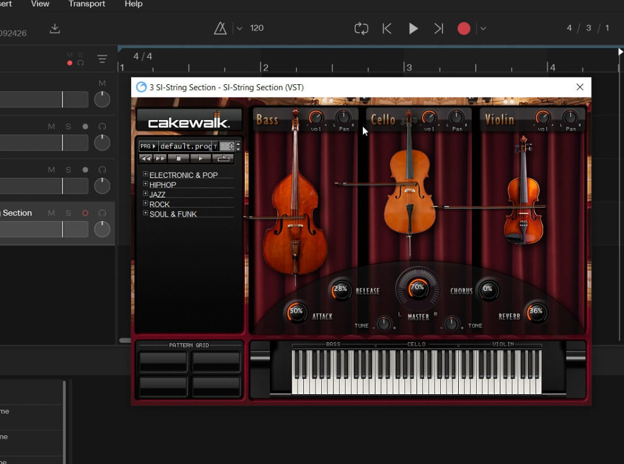Mute the String Section track
This screenshot has width=624, height=464.
51,213
